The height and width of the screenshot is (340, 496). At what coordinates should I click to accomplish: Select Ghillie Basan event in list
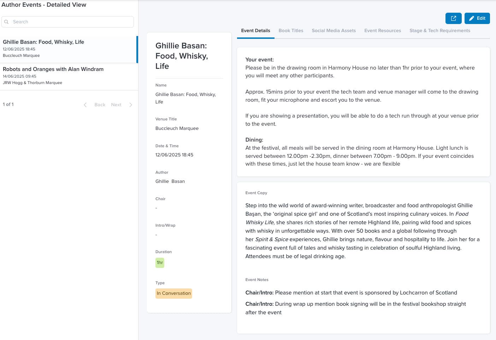click(x=69, y=49)
